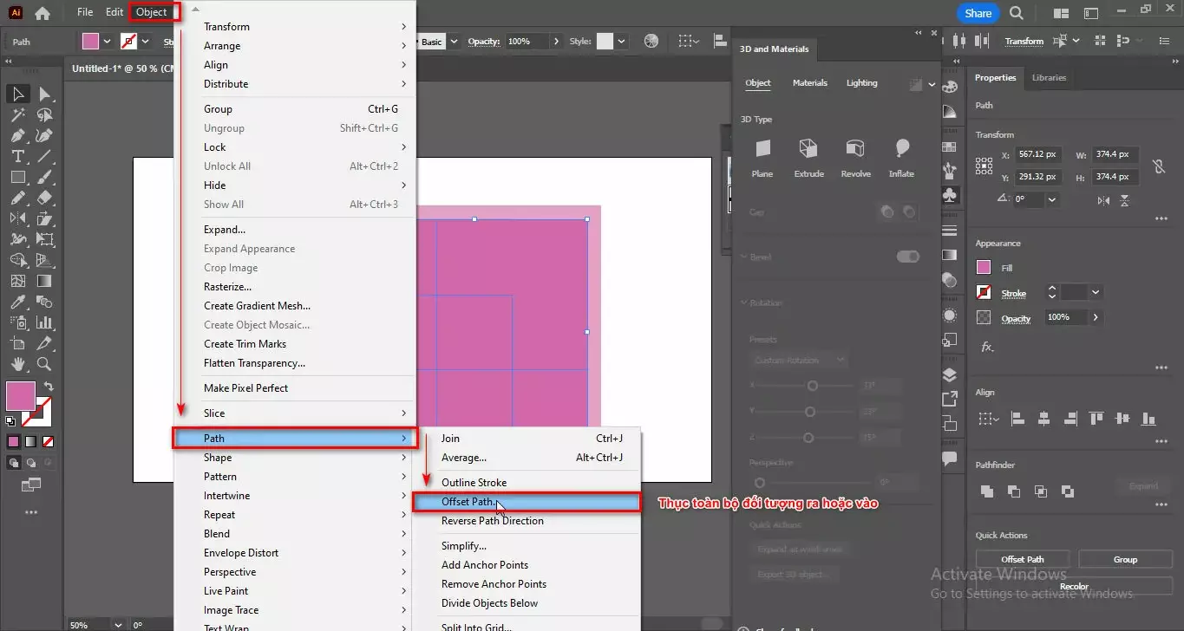Select the Type tool
1184x631 pixels.
(x=18, y=155)
